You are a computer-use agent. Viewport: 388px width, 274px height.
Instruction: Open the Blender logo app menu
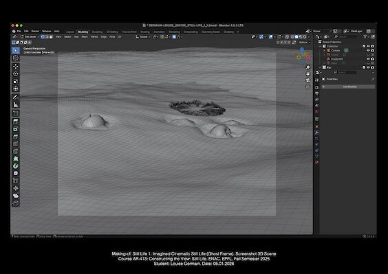[x=14, y=32]
